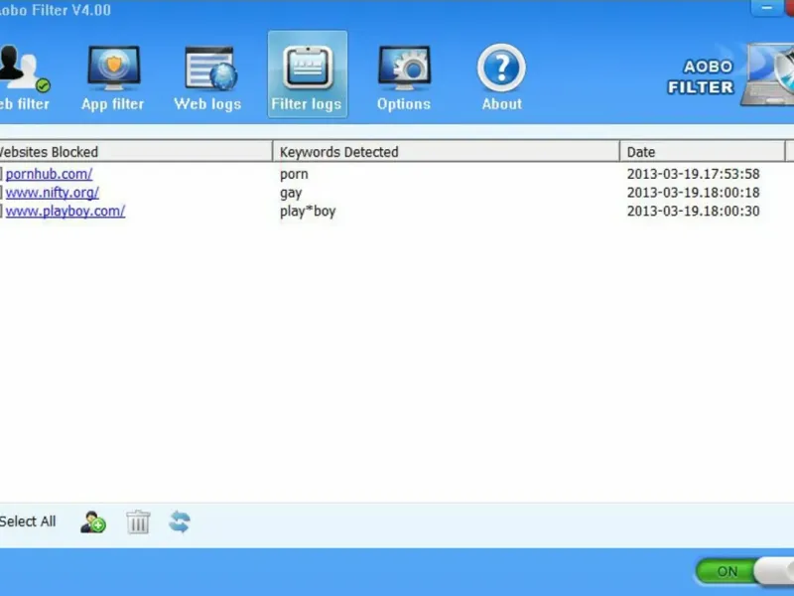Click the Select All option

(28, 521)
